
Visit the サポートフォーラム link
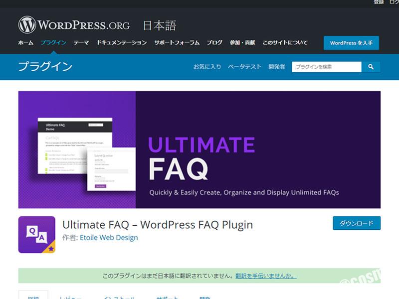pos(177,43)
